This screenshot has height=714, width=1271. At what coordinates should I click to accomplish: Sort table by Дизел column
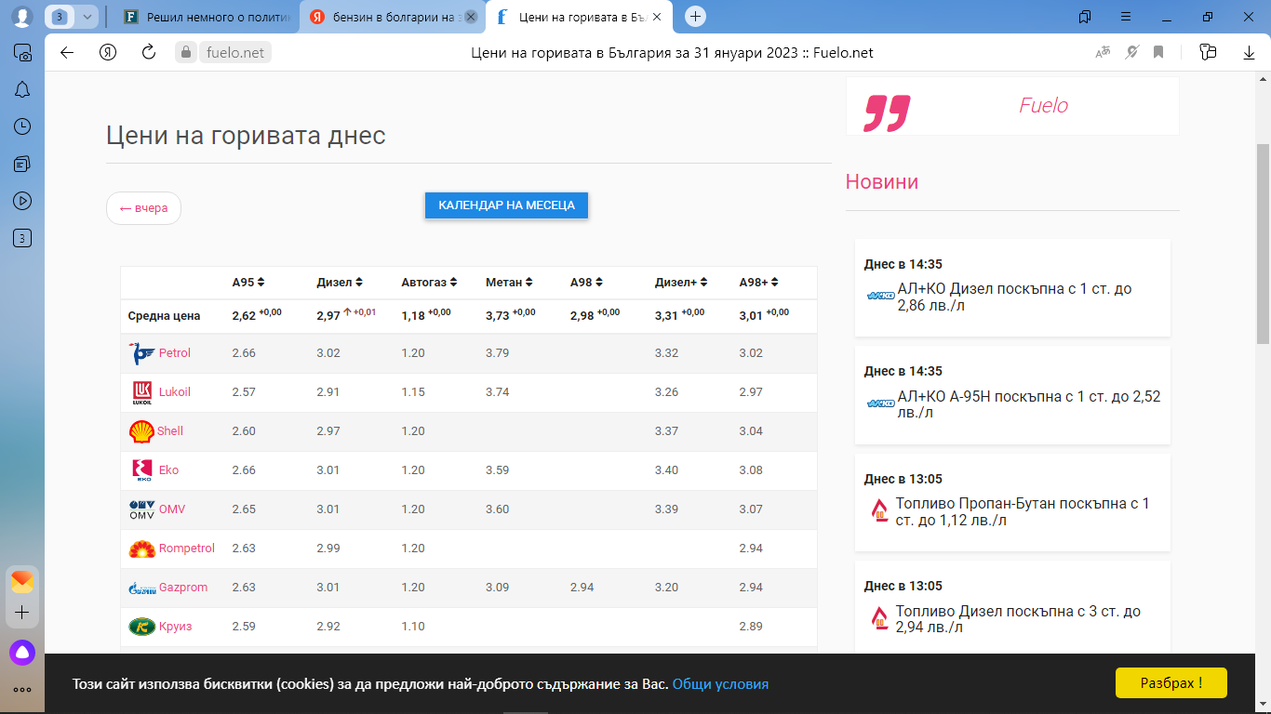pyautogui.click(x=340, y=283)
